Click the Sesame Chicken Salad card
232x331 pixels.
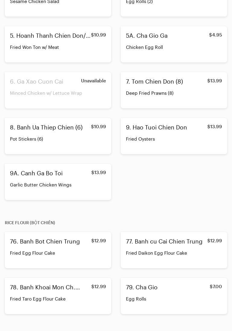(58, 8)
